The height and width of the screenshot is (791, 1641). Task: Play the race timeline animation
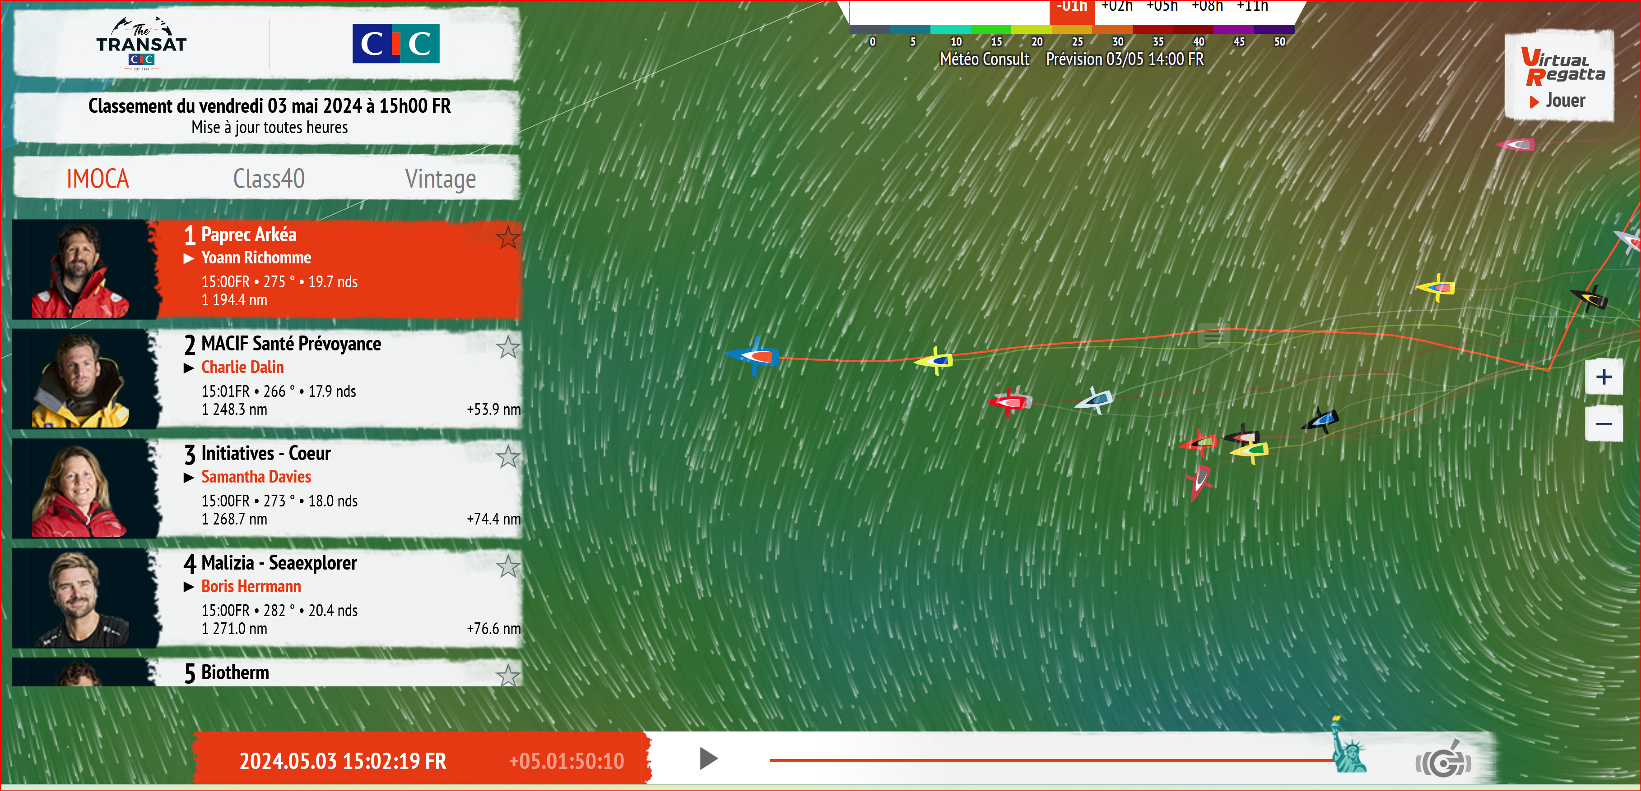click(x=708, y=759)
